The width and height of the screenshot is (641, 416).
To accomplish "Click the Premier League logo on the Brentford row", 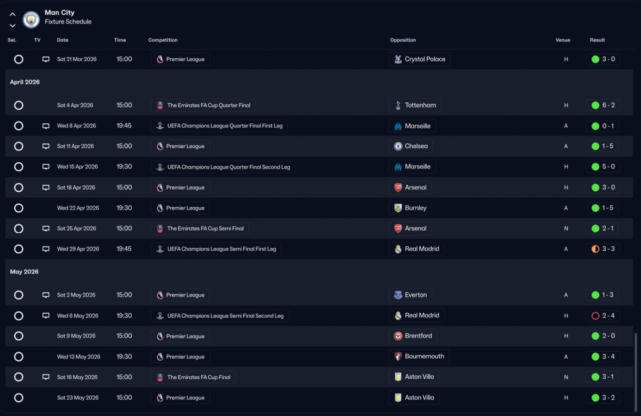I will pyautogui.click(x=160, y=336).
